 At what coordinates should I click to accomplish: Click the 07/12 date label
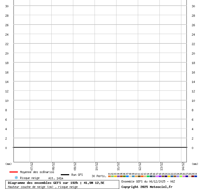click(x=32, y=166)
